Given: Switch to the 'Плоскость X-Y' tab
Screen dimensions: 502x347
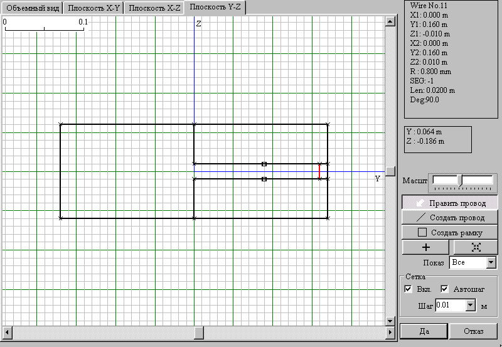Looking at the screenshot, I should tap(93, 8).
